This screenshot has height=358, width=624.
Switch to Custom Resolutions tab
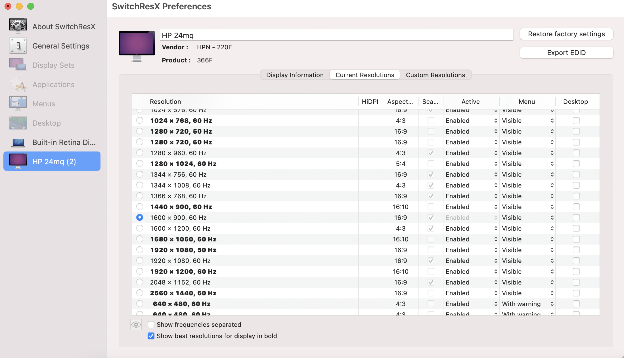435,75
